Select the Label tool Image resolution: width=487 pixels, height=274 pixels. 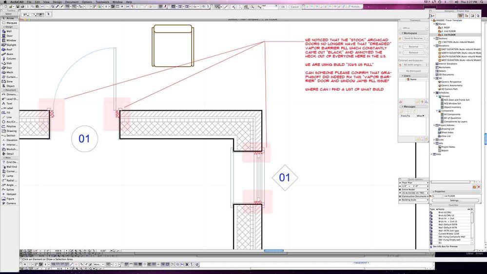coord(9,108)
